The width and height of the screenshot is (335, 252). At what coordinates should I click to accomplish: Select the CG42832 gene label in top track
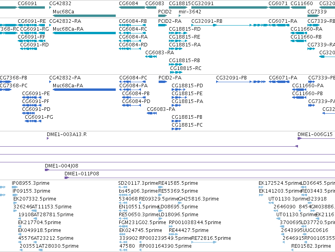pos(60,4)
